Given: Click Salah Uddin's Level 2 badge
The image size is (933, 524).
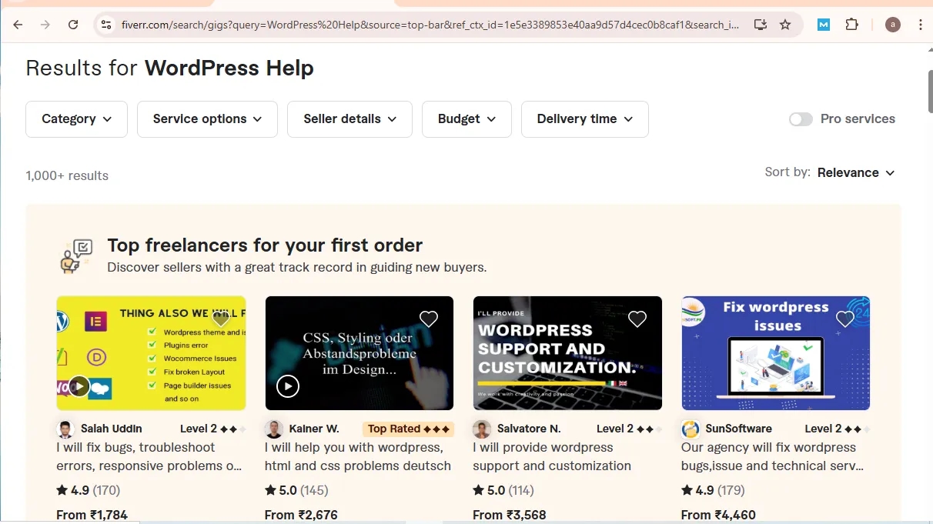Looking at the screenshot, I should [x=213, y=429].
